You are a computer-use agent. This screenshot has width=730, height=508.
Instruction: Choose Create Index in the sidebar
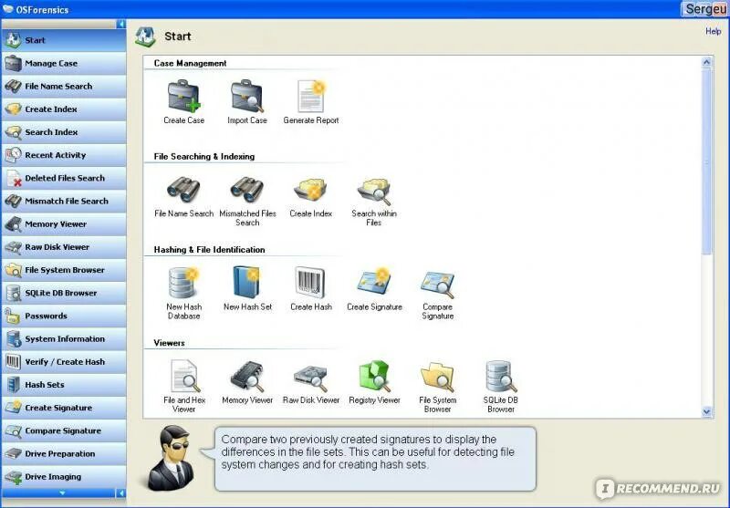(64, 109)
